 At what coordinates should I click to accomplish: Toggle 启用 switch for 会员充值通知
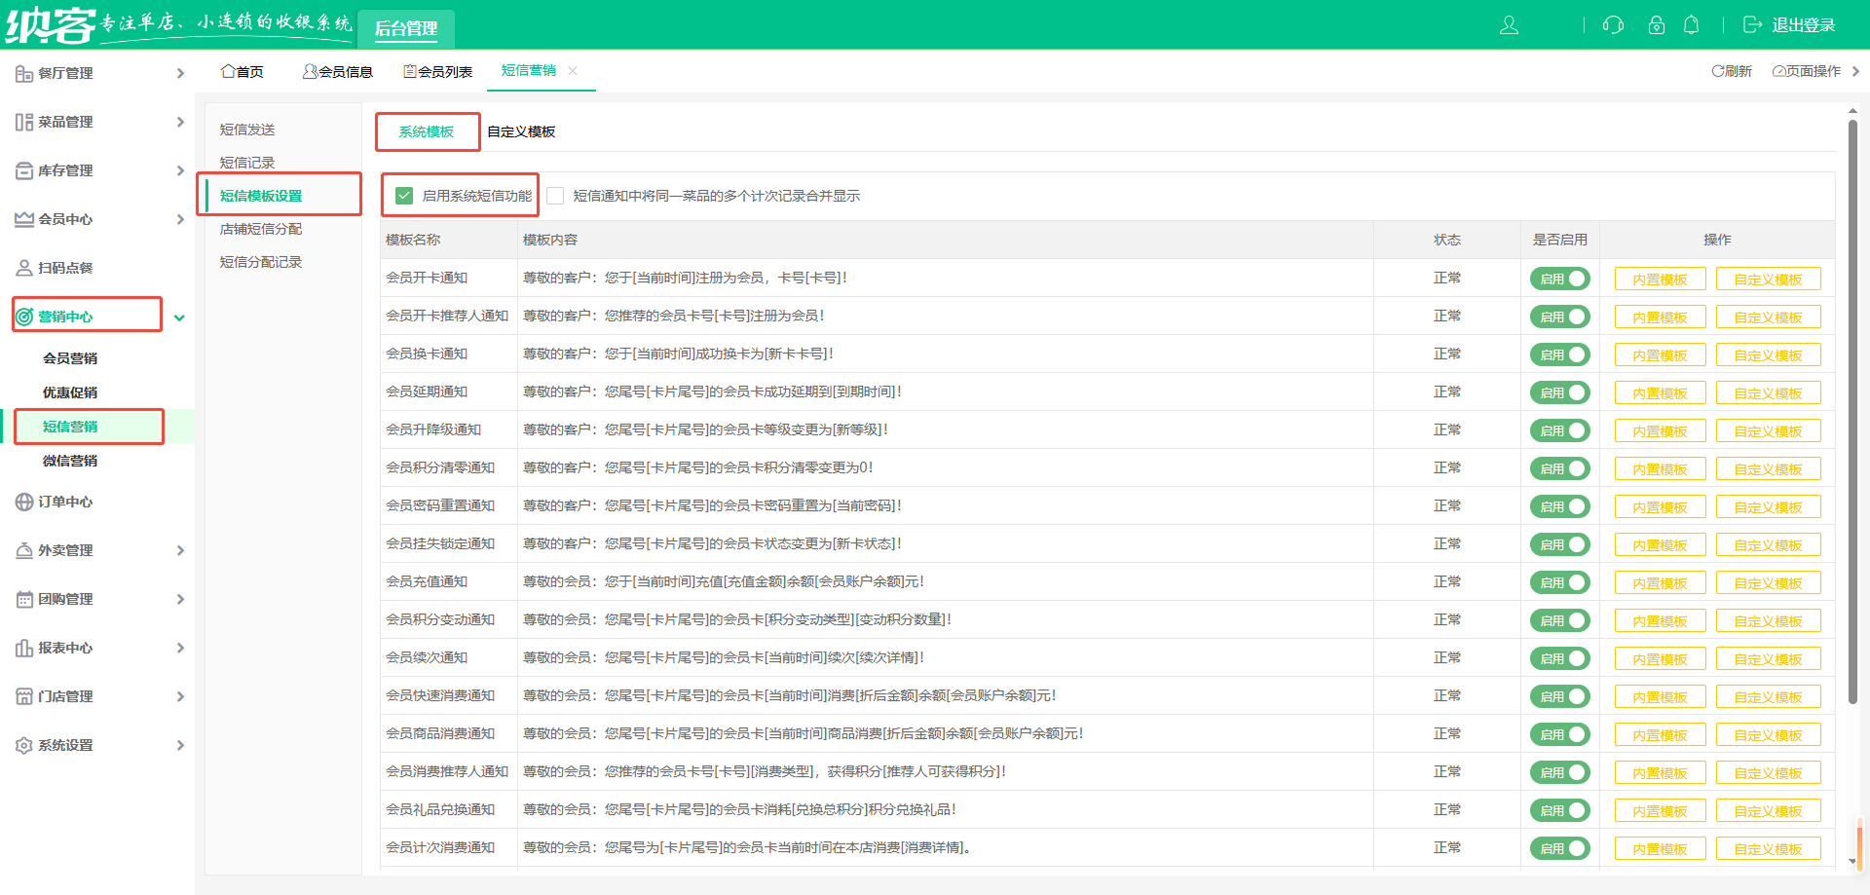[1559, 582]
